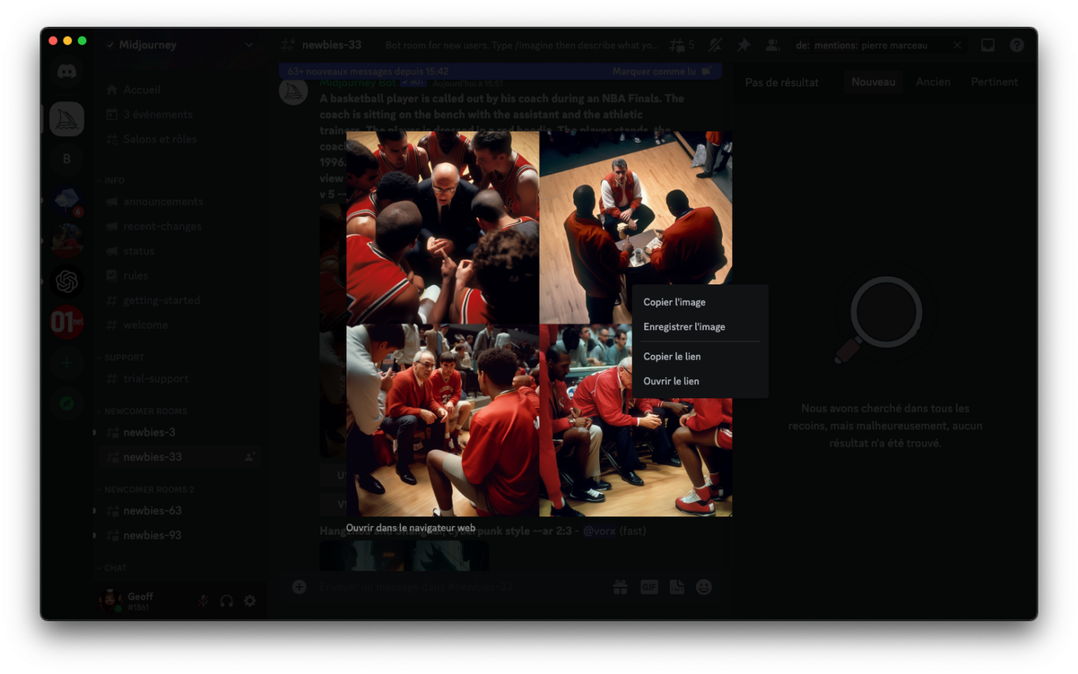Toggle the headphones deafen button
Viewport: 1078px width, 674px height.
[227, 601]
